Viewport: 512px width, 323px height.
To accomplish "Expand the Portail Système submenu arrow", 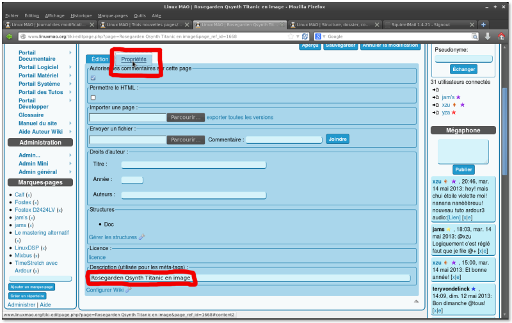I will pyautogui.click(x=70, y=84).
